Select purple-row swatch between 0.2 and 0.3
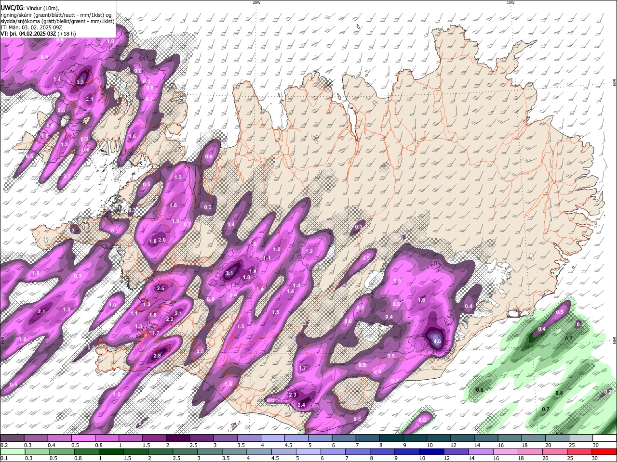This screenshot has height=462, width=617. coord(12,438)
